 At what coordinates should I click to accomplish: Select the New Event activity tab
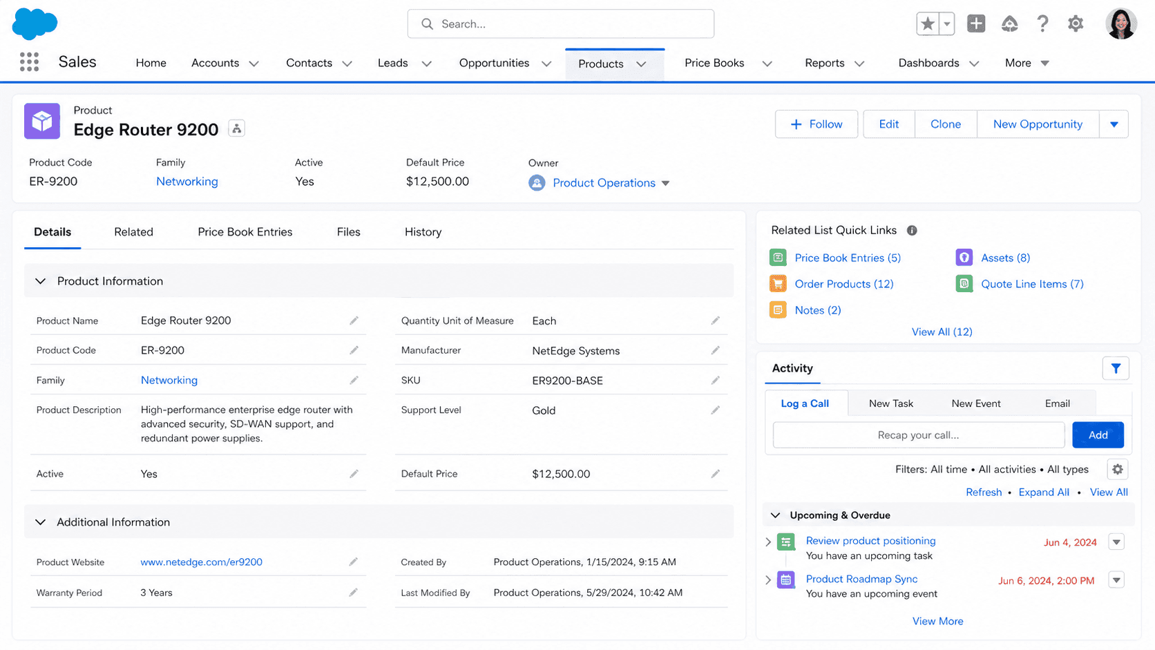click(x=975, y=403)
